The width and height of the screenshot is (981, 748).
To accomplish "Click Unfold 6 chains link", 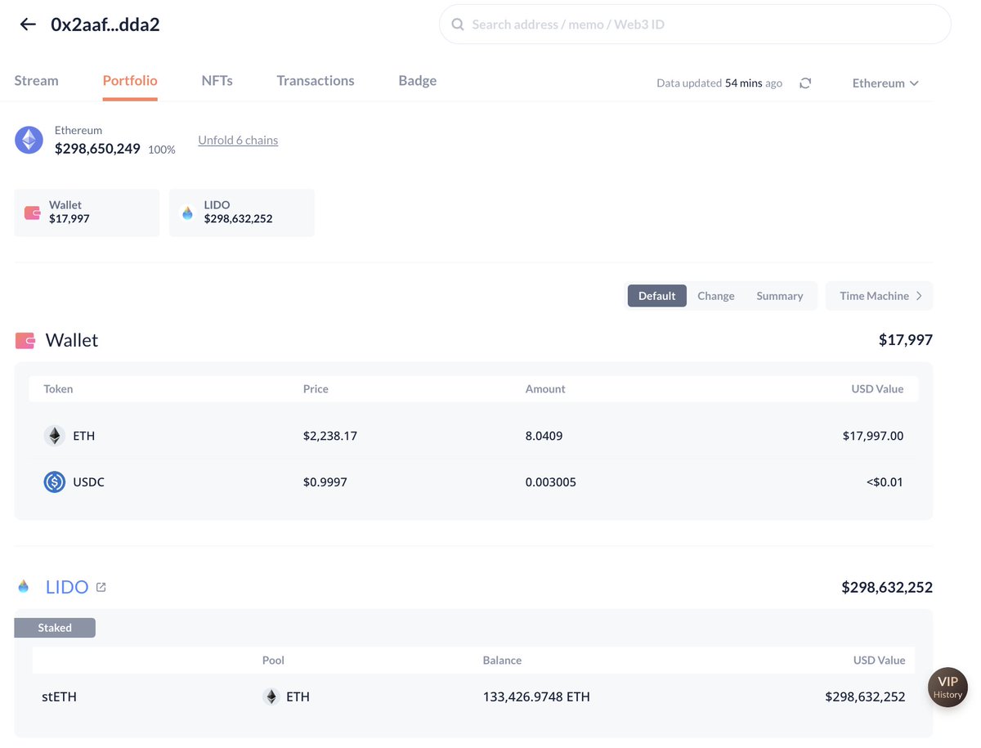I will pos(238,140).
